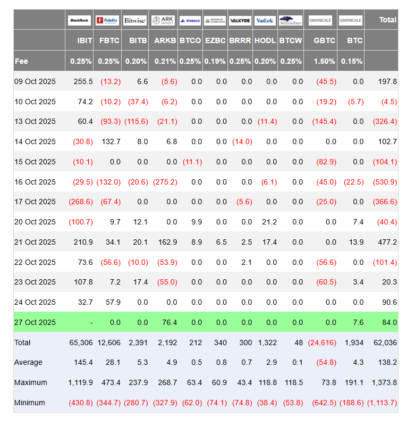Click the 57.9 FBTC value
415x426 pixels.
tap(113, 302)
